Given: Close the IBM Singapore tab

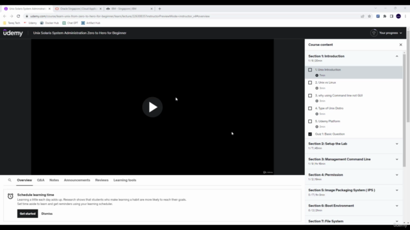Looking at the screenshot, I should pyautogui.click(x=151, y=8).
